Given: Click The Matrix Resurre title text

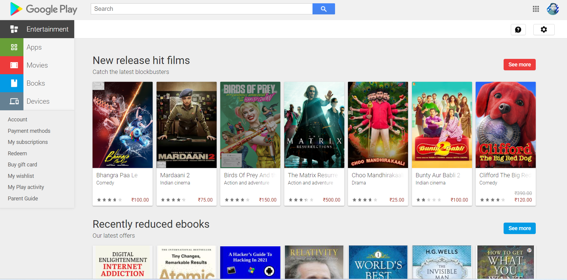Looking at the screenshot, I should pyautogui.click(x=313, y=175).
